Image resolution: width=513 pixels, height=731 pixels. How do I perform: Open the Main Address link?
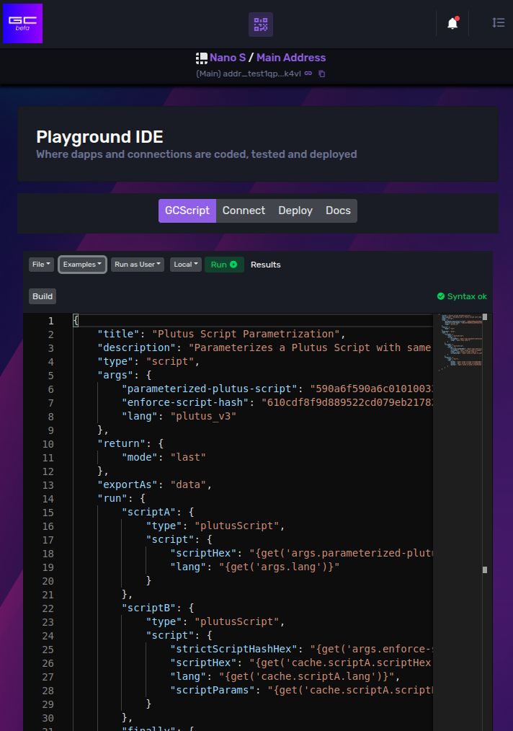click(x=291, y=58)
